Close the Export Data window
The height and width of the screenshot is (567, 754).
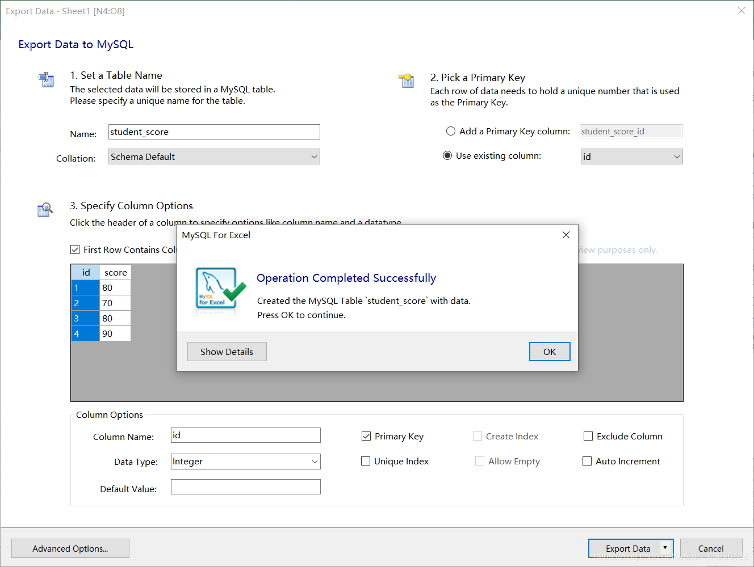pos(741,11)
